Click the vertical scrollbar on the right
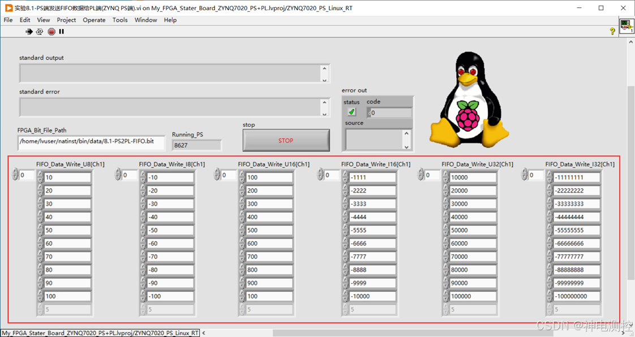The image size is (635, 337). click(631, 182)
